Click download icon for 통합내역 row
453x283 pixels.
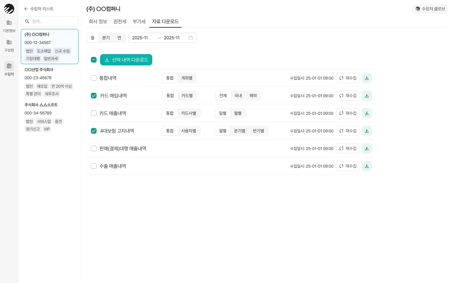(366, 78)
